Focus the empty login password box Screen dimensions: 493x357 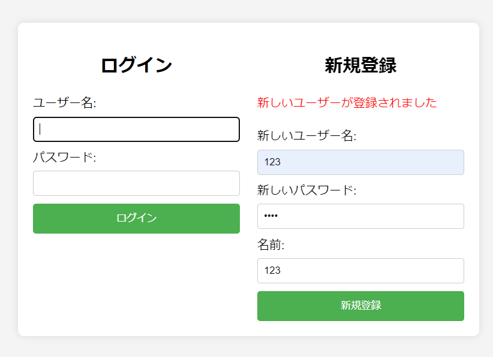click(x=136, y=183)
